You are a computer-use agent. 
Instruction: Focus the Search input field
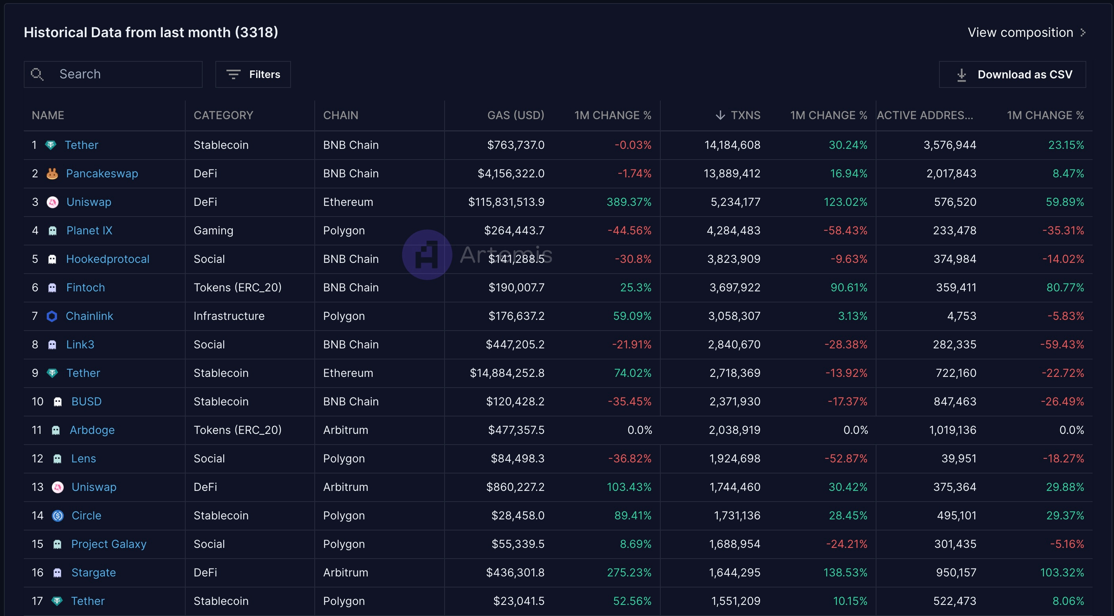tap(113, 74)
